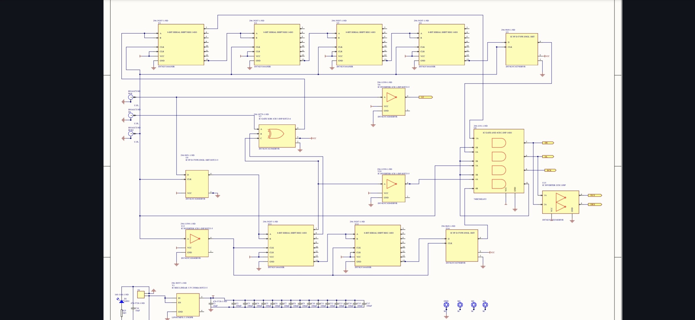The height and width of the screenshot is (320, 695).
Task: Click the U6 inverter triangle symbol
Action: (391, 97)
